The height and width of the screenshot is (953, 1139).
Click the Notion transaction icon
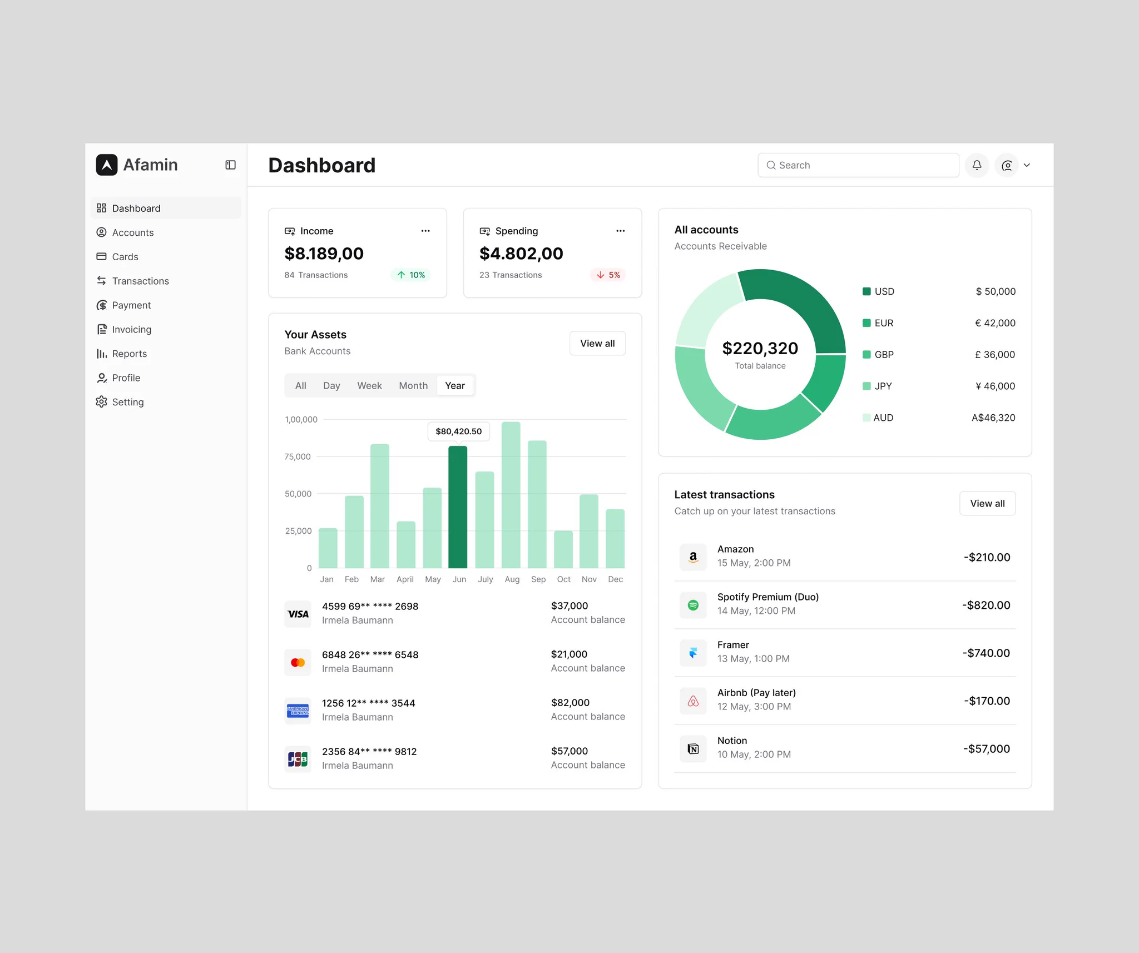coord(693,748)
